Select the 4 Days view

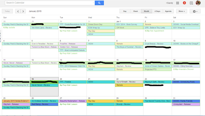point(157,11)
